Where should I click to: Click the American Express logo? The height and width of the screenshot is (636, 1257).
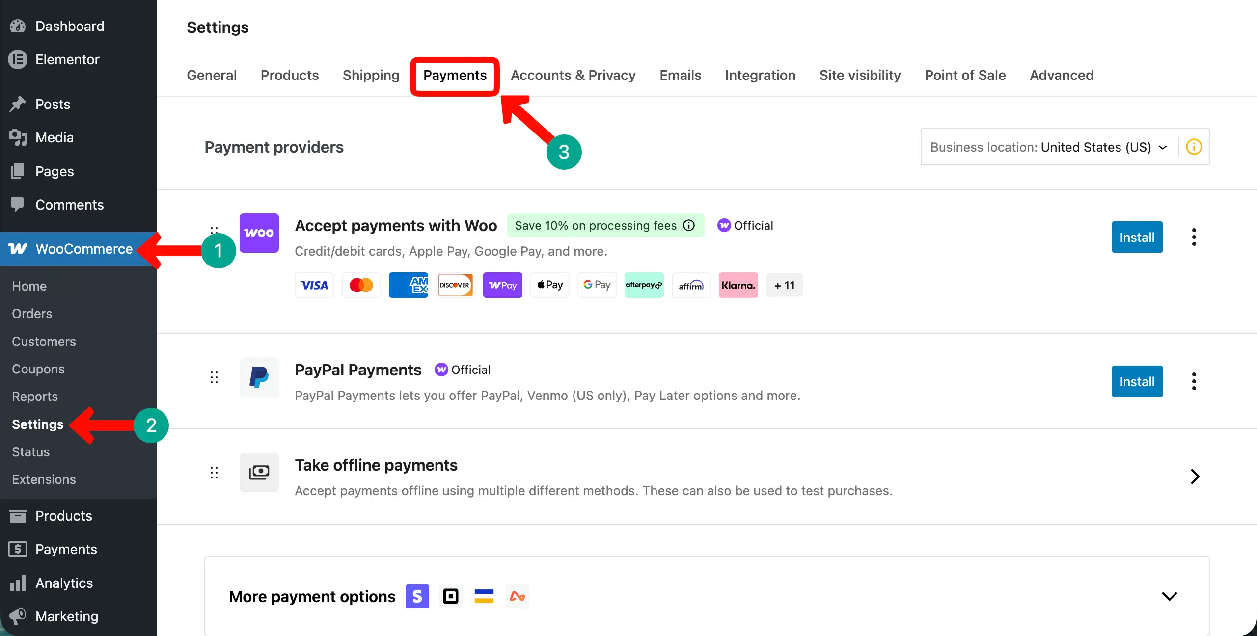[x=409, y=285]
